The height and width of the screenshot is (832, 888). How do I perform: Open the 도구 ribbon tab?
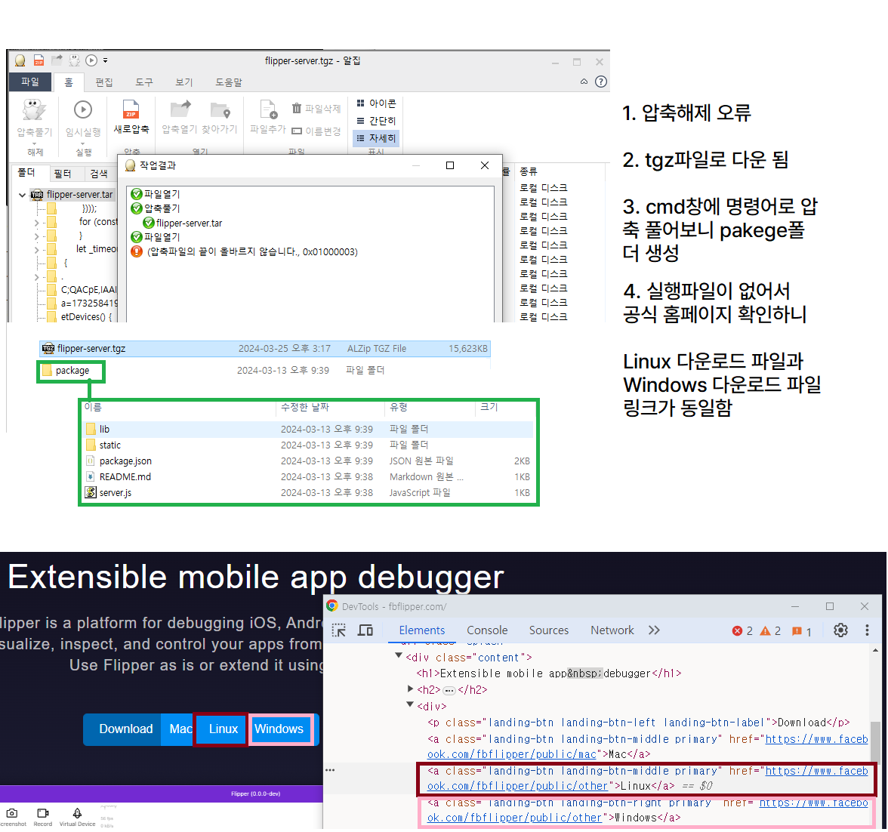143,82
